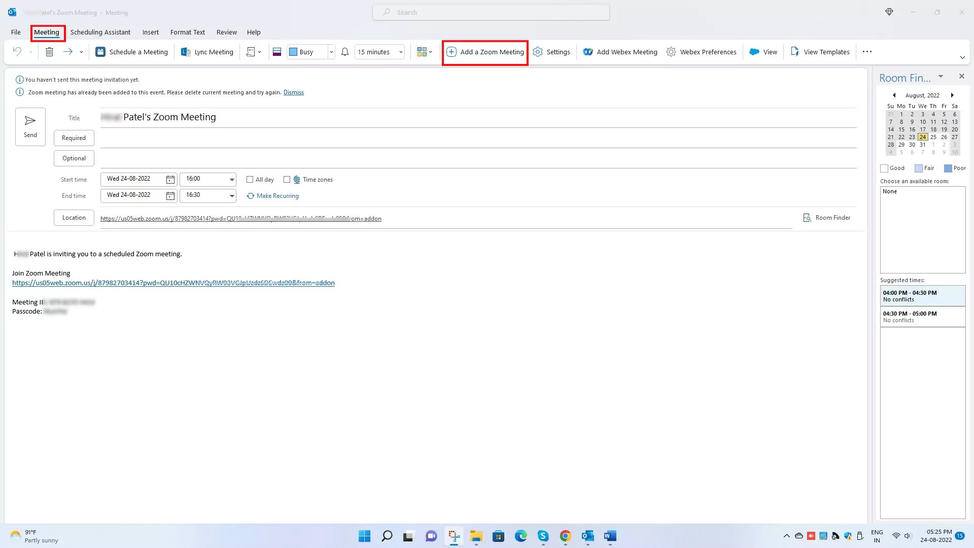Open the end time 16:30 dropdown
The height and width of the screenshot is (548, 974).
pos(232,195)
